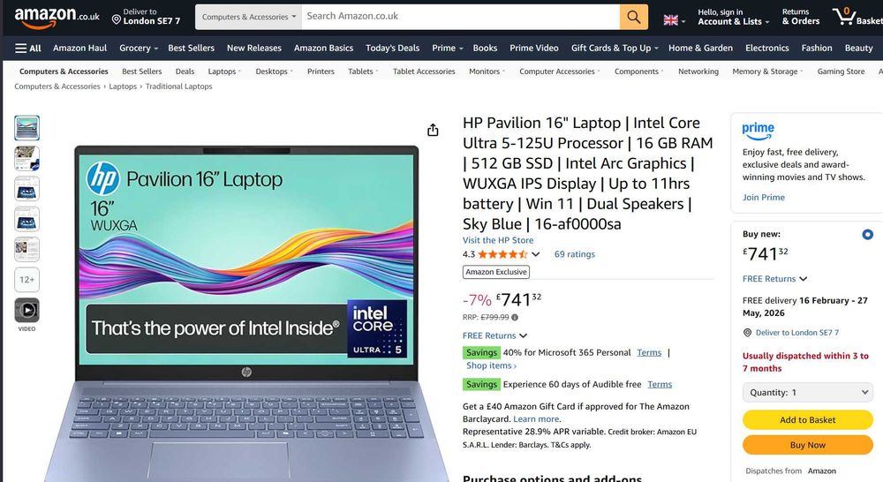Viewport: 883px width, 482px height.
Task: Click the Add to Basket button
Action: pyautogui.click(x=808, y=420)
